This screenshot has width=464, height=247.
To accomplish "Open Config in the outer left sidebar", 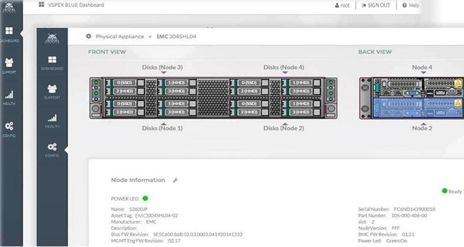I will (x=9, y=129).
